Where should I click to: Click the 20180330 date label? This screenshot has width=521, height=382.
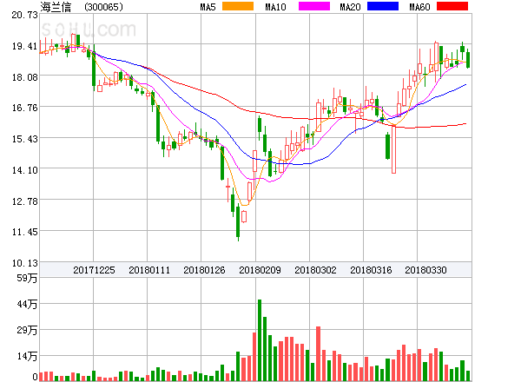pyautogui.click(x=425, y=270)
